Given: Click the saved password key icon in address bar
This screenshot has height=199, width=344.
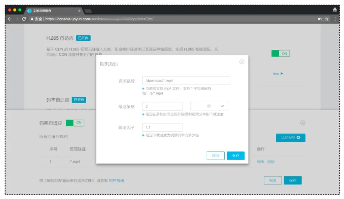Looking at the screenshot, I should pos(319,19).
